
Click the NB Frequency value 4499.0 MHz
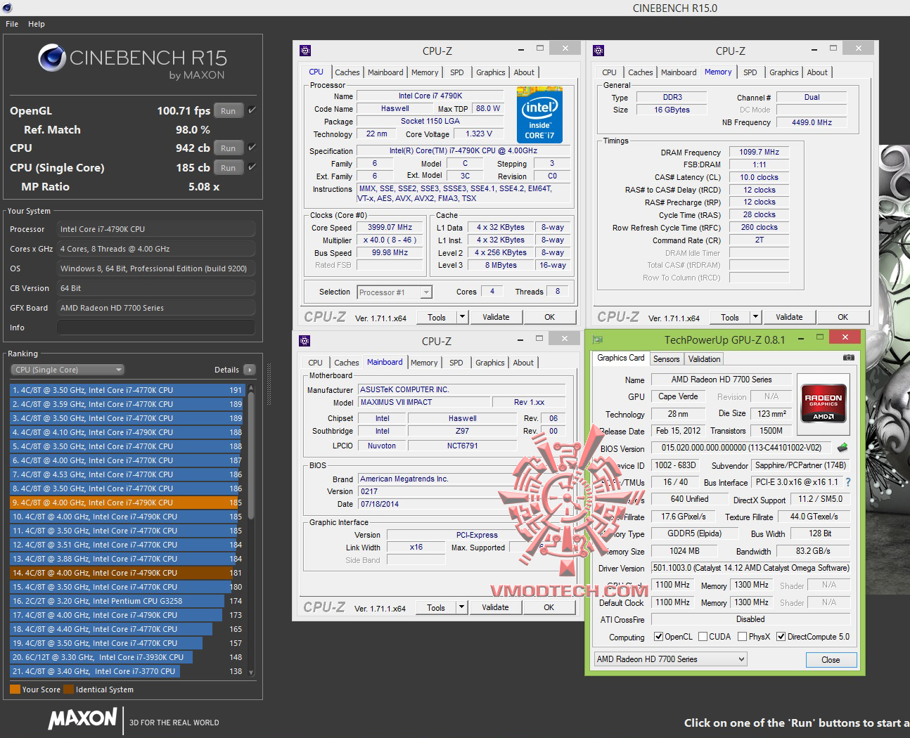coord(812,122)
